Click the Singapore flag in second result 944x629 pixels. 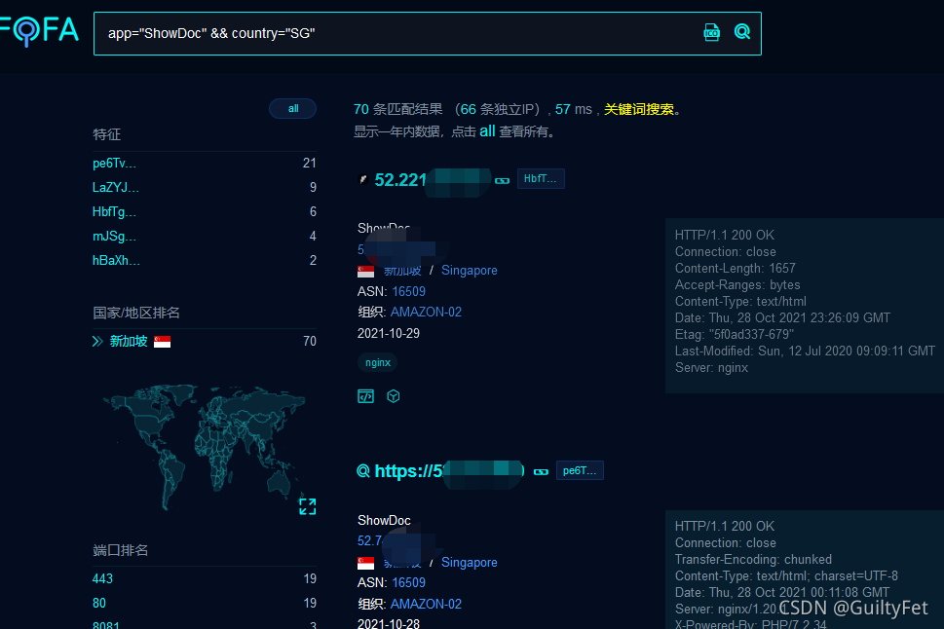[x=365, y=564]
